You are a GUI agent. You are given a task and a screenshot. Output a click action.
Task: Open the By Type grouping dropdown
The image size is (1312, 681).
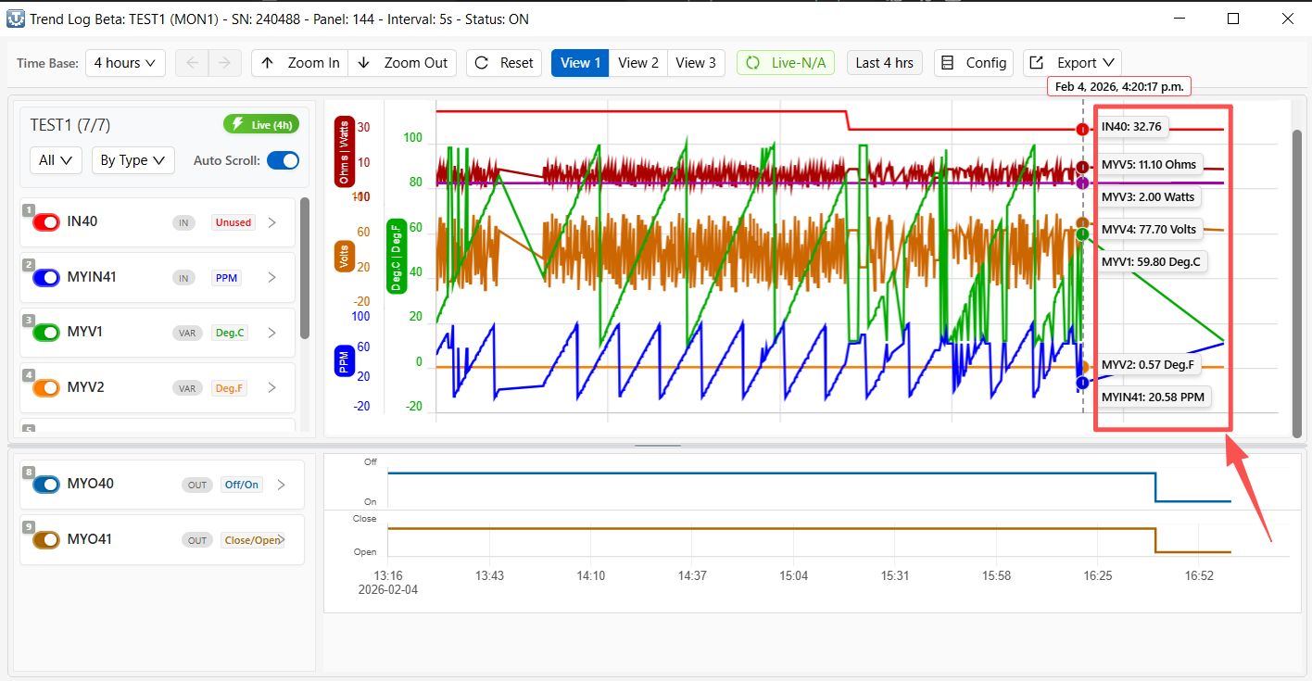132,160
